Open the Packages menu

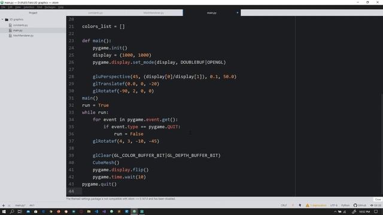click(x=50, y=7)
